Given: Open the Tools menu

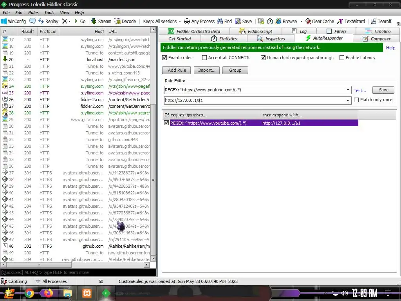Looking at the screenshot, I should coord(49,13).
